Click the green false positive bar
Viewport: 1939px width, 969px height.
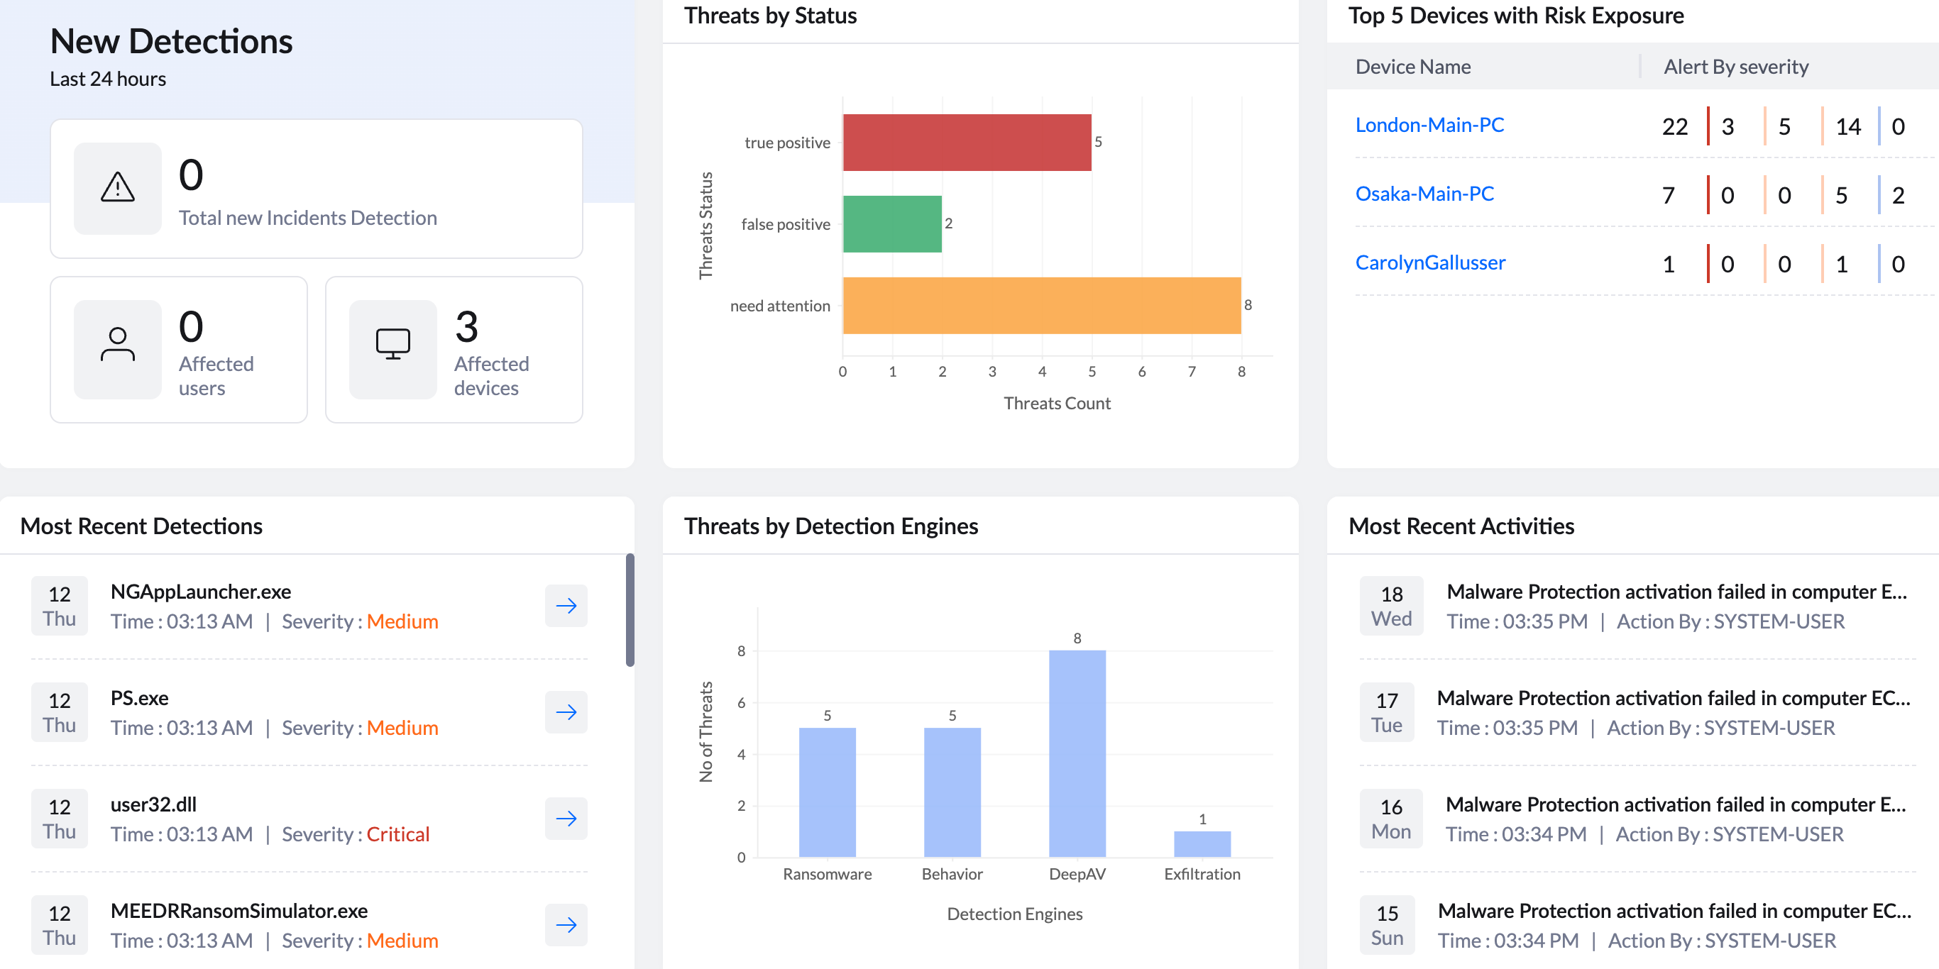tap(892, 224)
